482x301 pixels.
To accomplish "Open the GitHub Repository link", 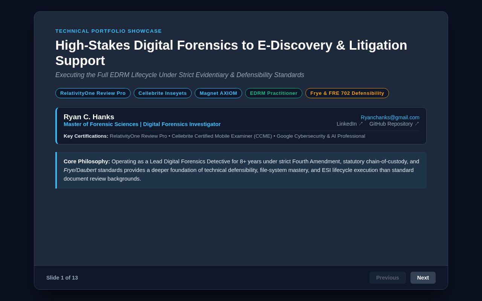I will point(394,124).
